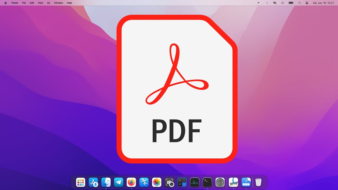The width and height of the screenshot is (338, 190).
Task: Open the File menu
Action: pyautogui.click(x=24, y=3)
